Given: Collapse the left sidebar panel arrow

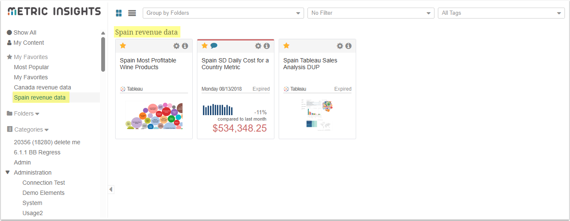Looking at the screenshot, I should click(111, 189).
